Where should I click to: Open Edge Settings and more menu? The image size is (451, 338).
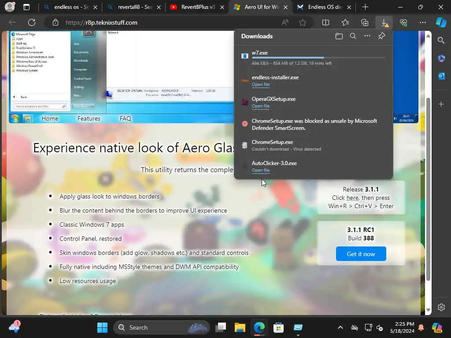[x=422, y=22]
